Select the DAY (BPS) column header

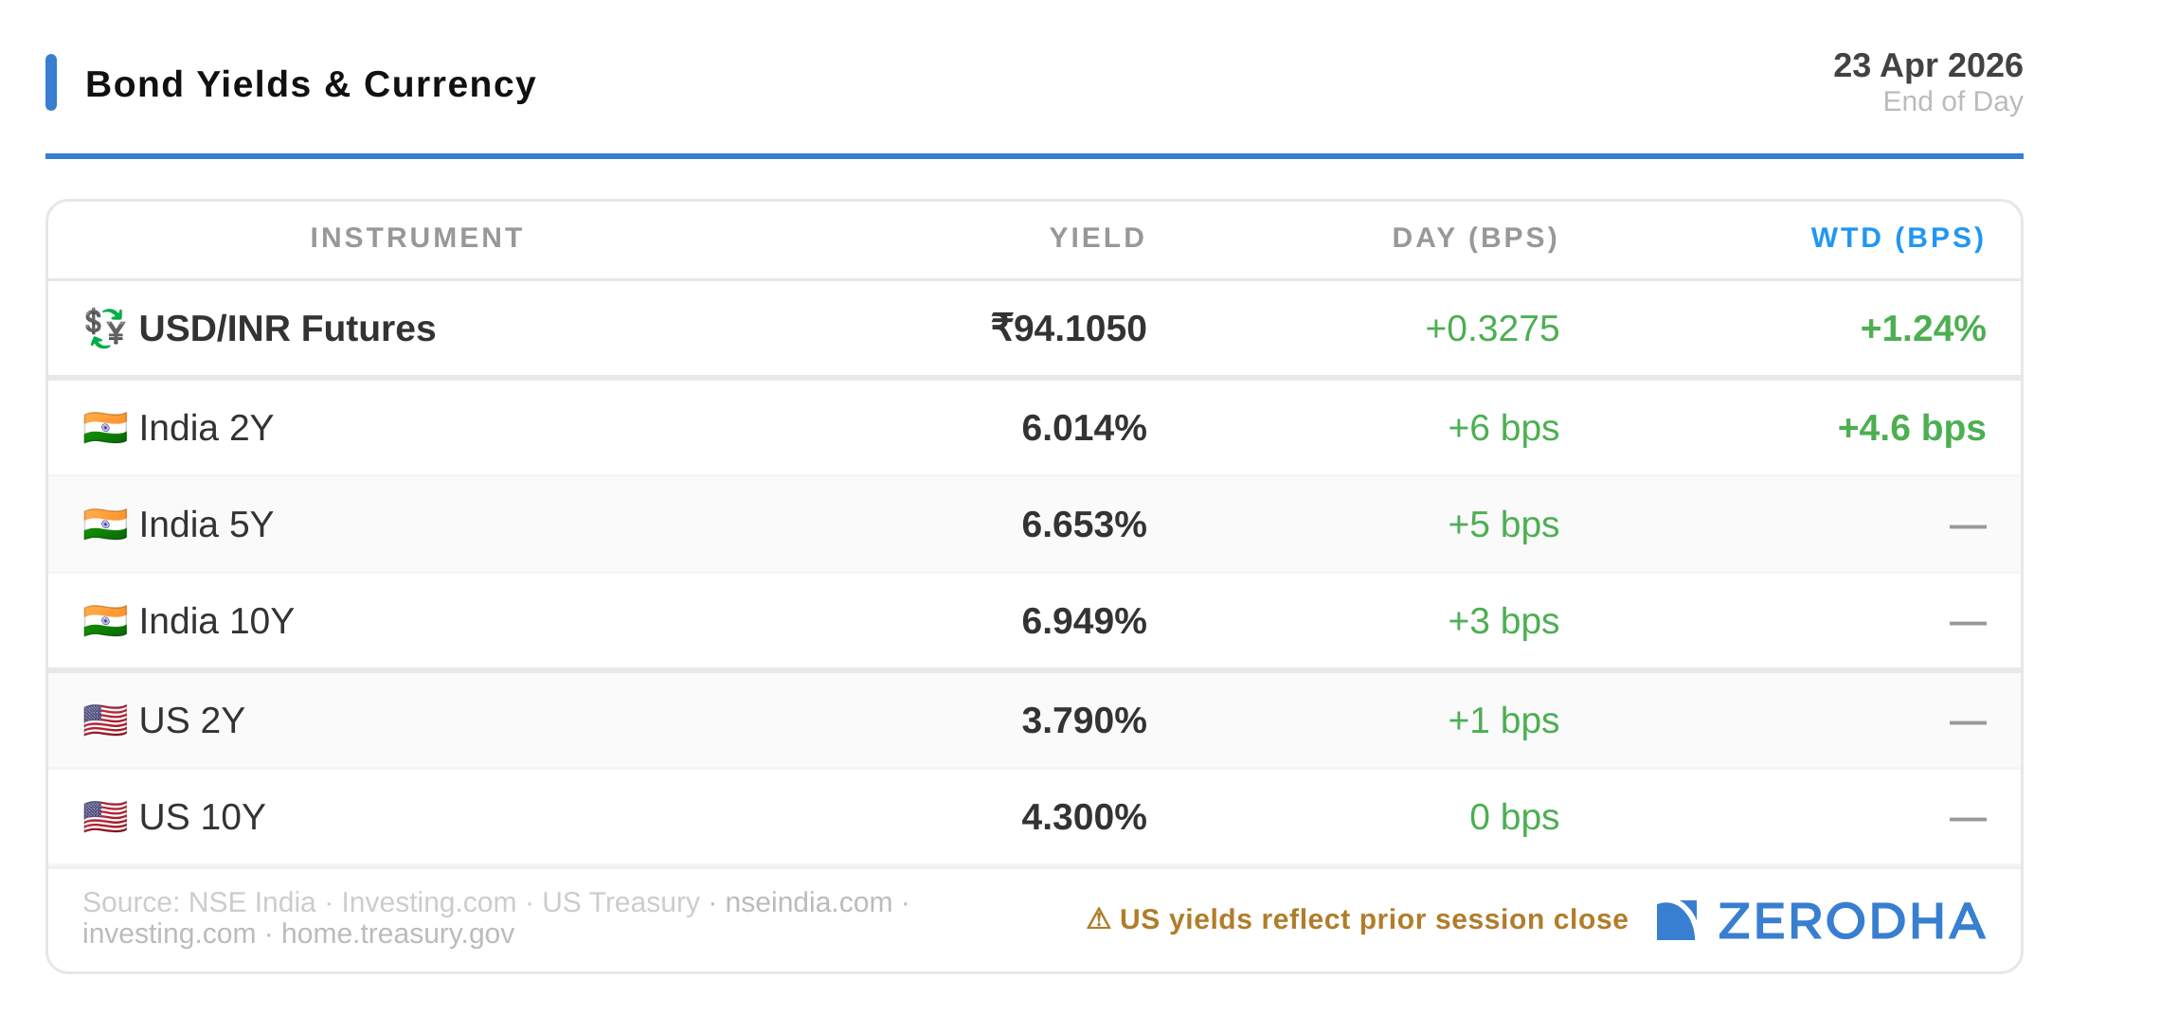(x=1475, y=238)
